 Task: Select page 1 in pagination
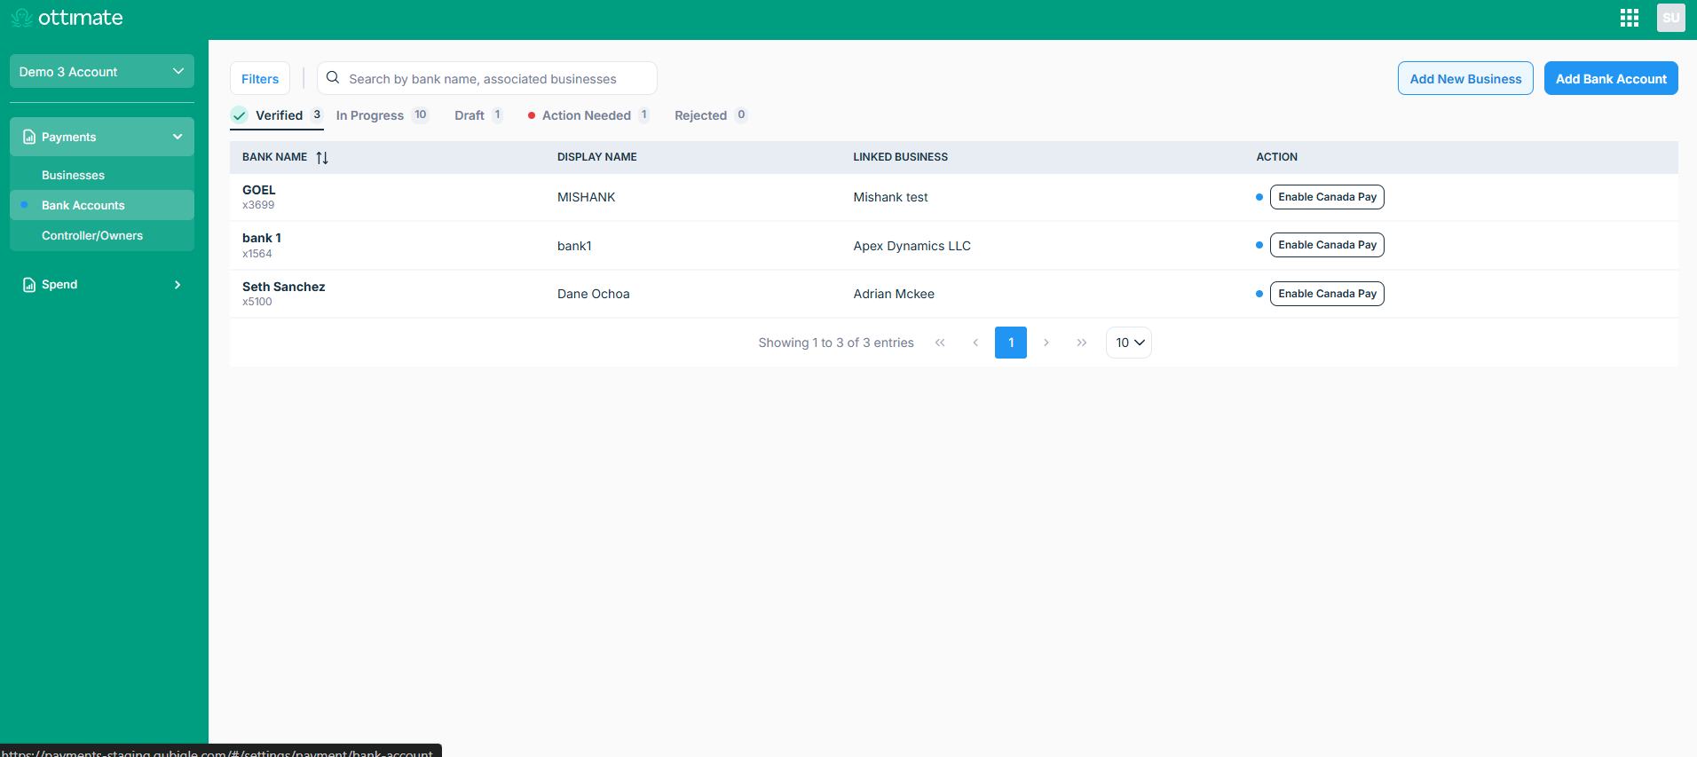pos(1011,343)
